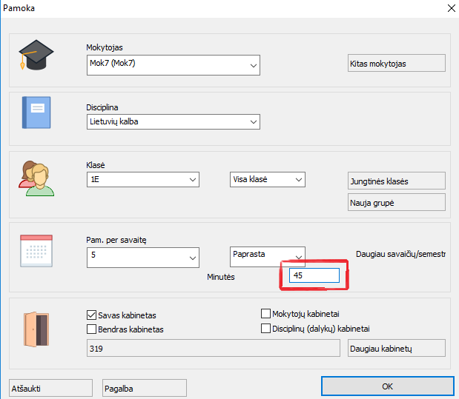The width and height of the screenshot is (459, 399).
Task: Click the Minutės field containing 45
Action: [x=314, y=275]
